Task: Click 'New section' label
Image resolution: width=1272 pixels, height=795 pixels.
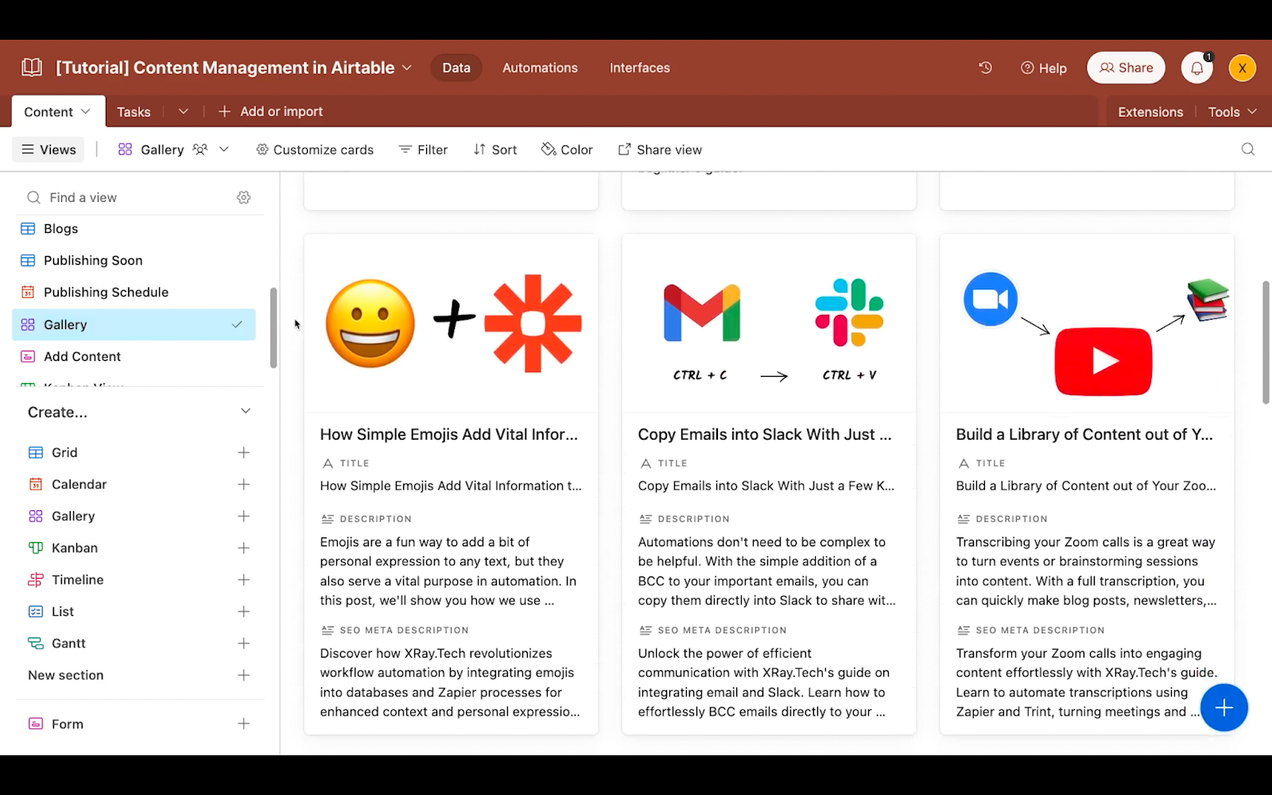Action: (65, 675)
